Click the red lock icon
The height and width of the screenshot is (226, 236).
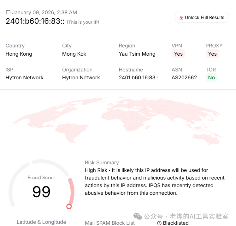pyautogui.click(x=181, y=18)
